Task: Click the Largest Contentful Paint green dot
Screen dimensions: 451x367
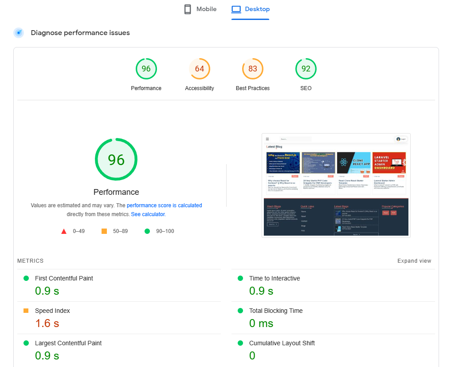Action: click(26, 343)
